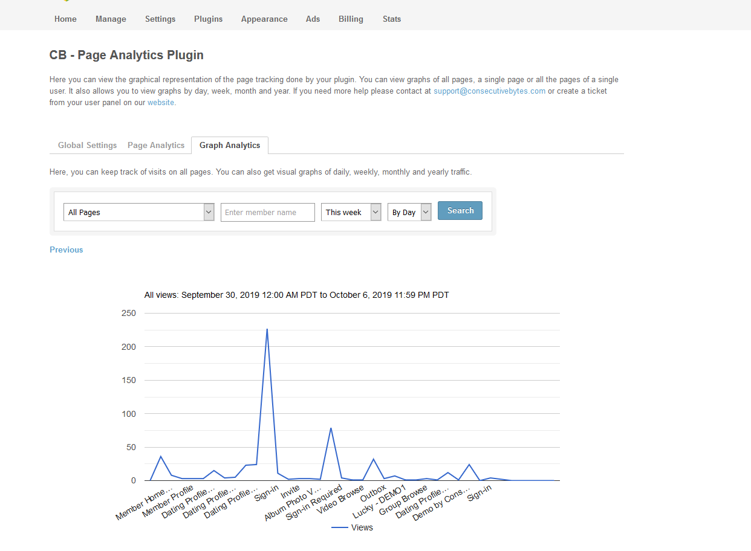This screenshot has height=551, width=751.
Task: Open the Settings menu
Action: pos(160,19)
